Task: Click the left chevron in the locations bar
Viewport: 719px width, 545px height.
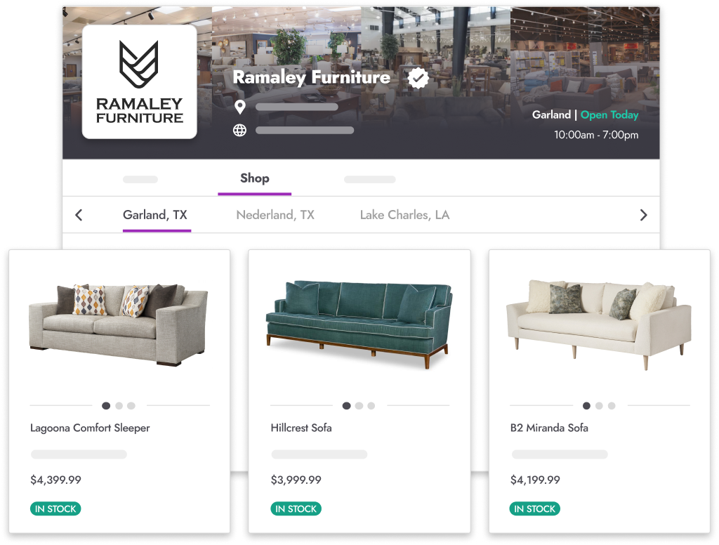Action: click(x=79, y=215)
